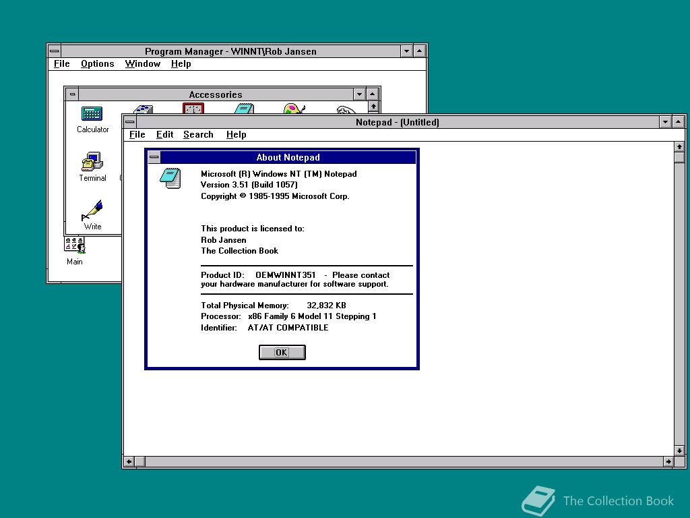The image size is (690, 518).
Task: Maximize the Notepad window
Action: pos(678,122)
